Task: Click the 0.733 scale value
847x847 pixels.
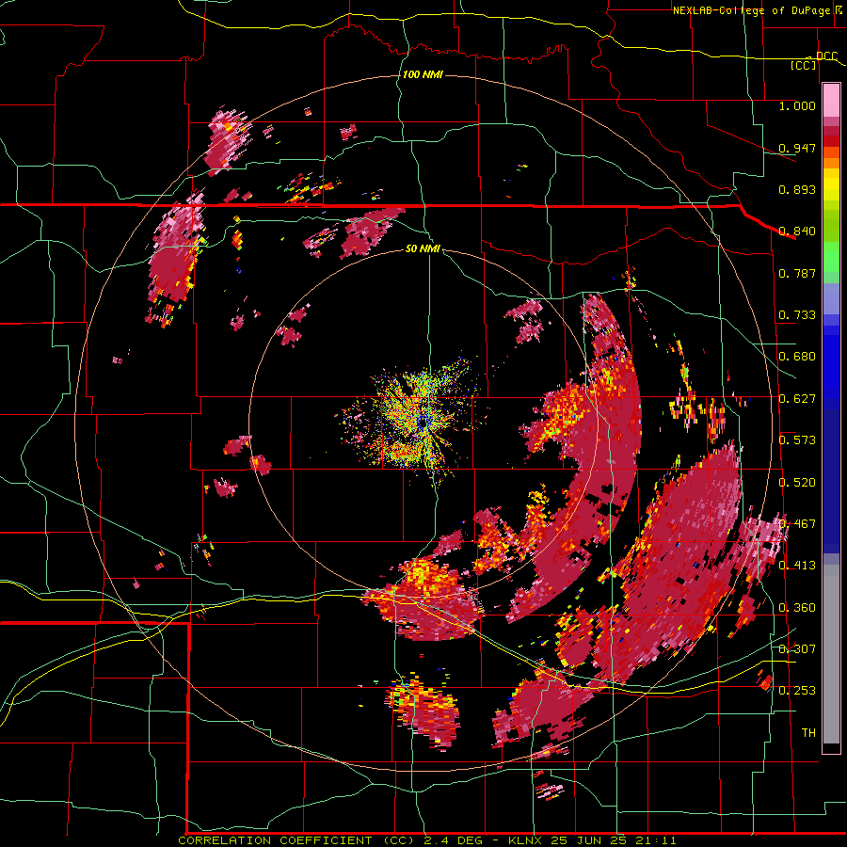Action: 797,315
